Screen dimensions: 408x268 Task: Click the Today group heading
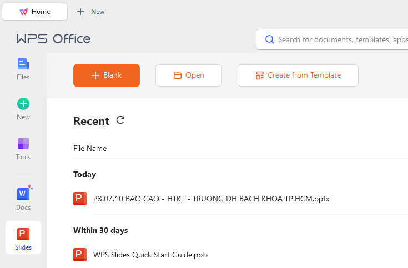84,175
